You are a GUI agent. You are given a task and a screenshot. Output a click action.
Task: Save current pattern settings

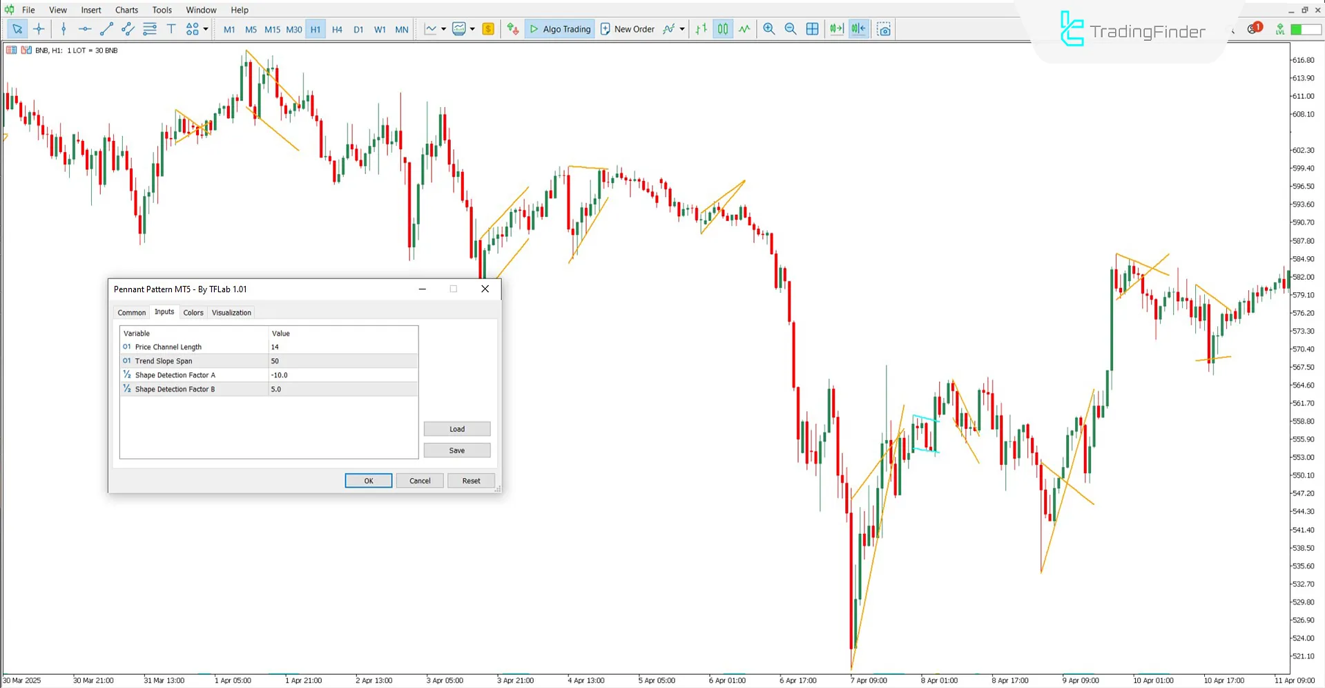click(x=456, y=450)
